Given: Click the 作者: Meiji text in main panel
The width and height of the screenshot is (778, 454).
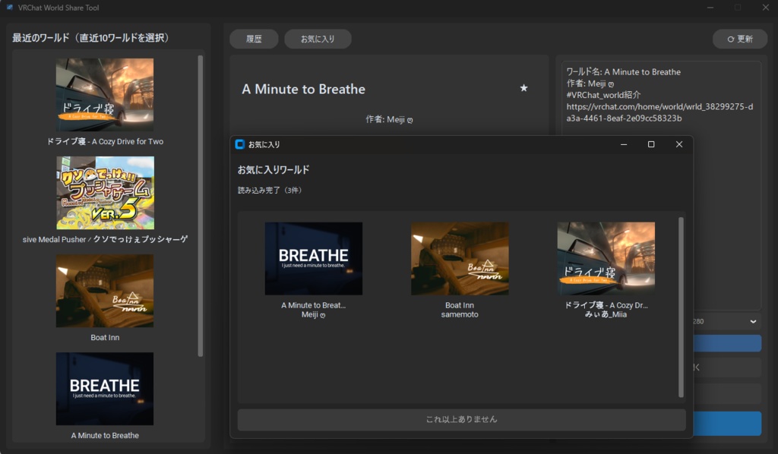Looking at the screenshot, I should coord(389,119).
